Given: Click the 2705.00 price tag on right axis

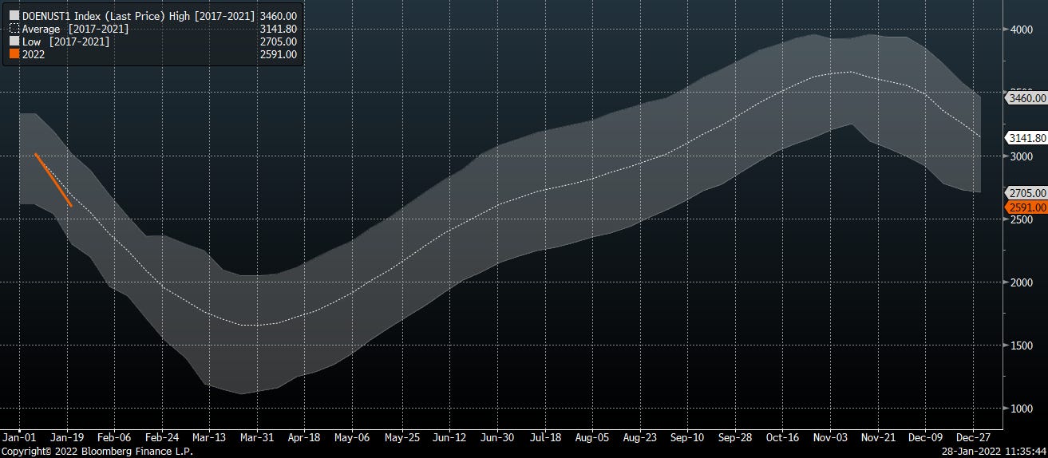Looking at the screenshot, I should (1026, 193).
